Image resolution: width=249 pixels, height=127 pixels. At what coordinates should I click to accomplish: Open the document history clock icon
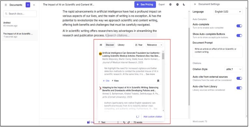coord(177,5)
